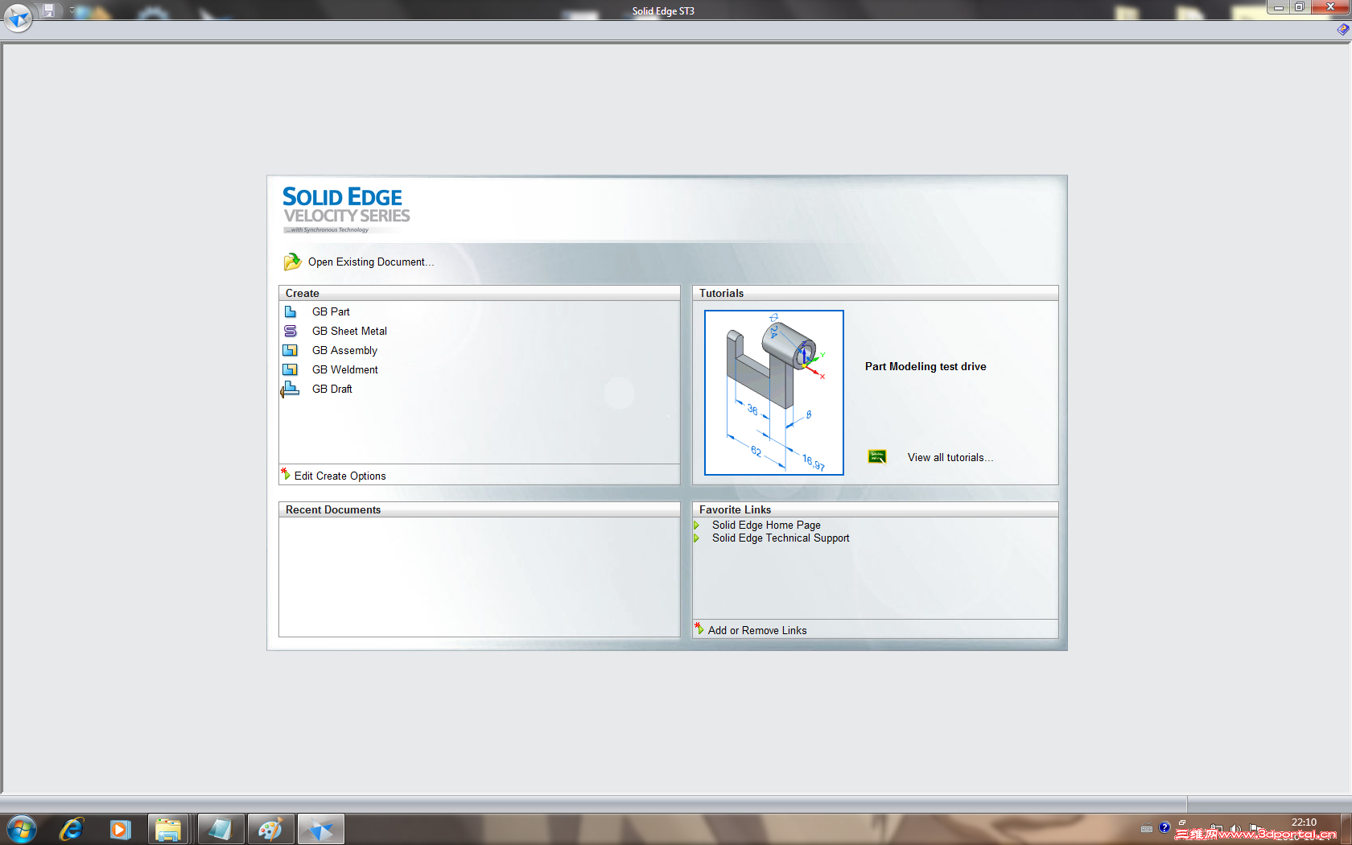The width and height of the screenshot is (1352, 845).
Task: Click the Edit Create Options star icon
Action: pos(286,474)
